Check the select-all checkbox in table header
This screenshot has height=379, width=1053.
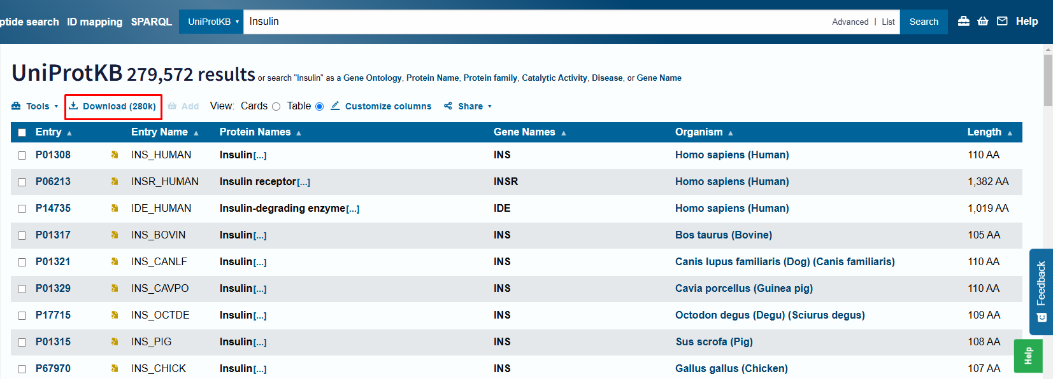tap(22, 132)
